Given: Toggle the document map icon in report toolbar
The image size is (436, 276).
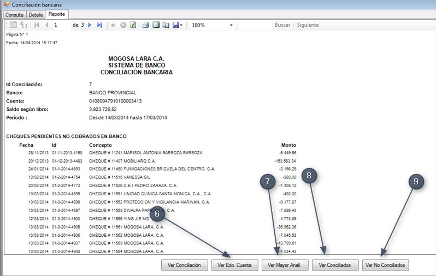Looking at the screenshot, I should pos(13,25).
